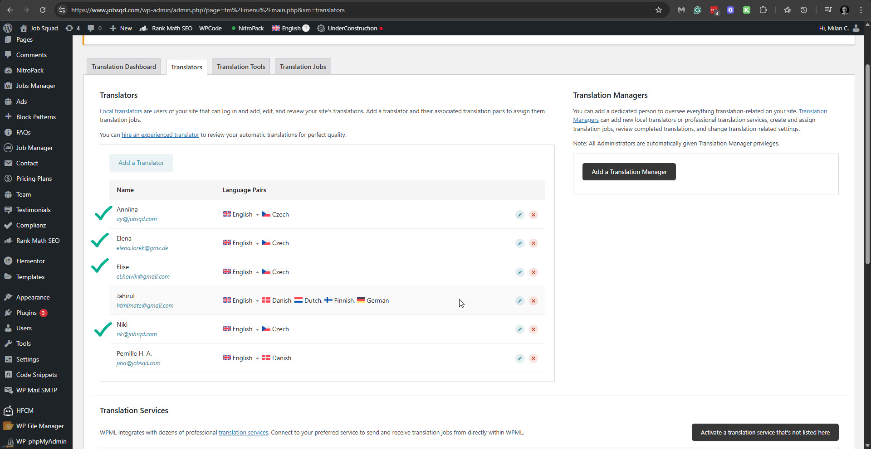The height and width of the screenshot is (449, 871).
Task: Open UnderConstruction admin bar item
Action: click(x=350, y=28)
